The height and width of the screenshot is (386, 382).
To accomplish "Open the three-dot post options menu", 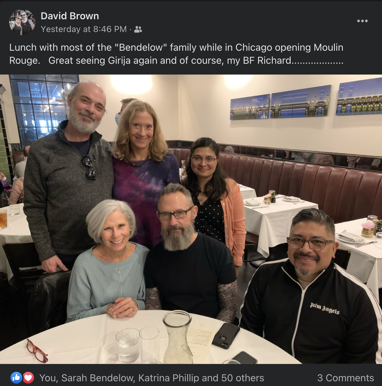I will [x=362, y=21].
